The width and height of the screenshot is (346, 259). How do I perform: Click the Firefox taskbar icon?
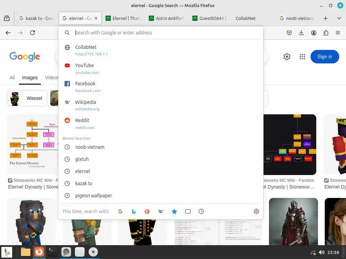39,252
